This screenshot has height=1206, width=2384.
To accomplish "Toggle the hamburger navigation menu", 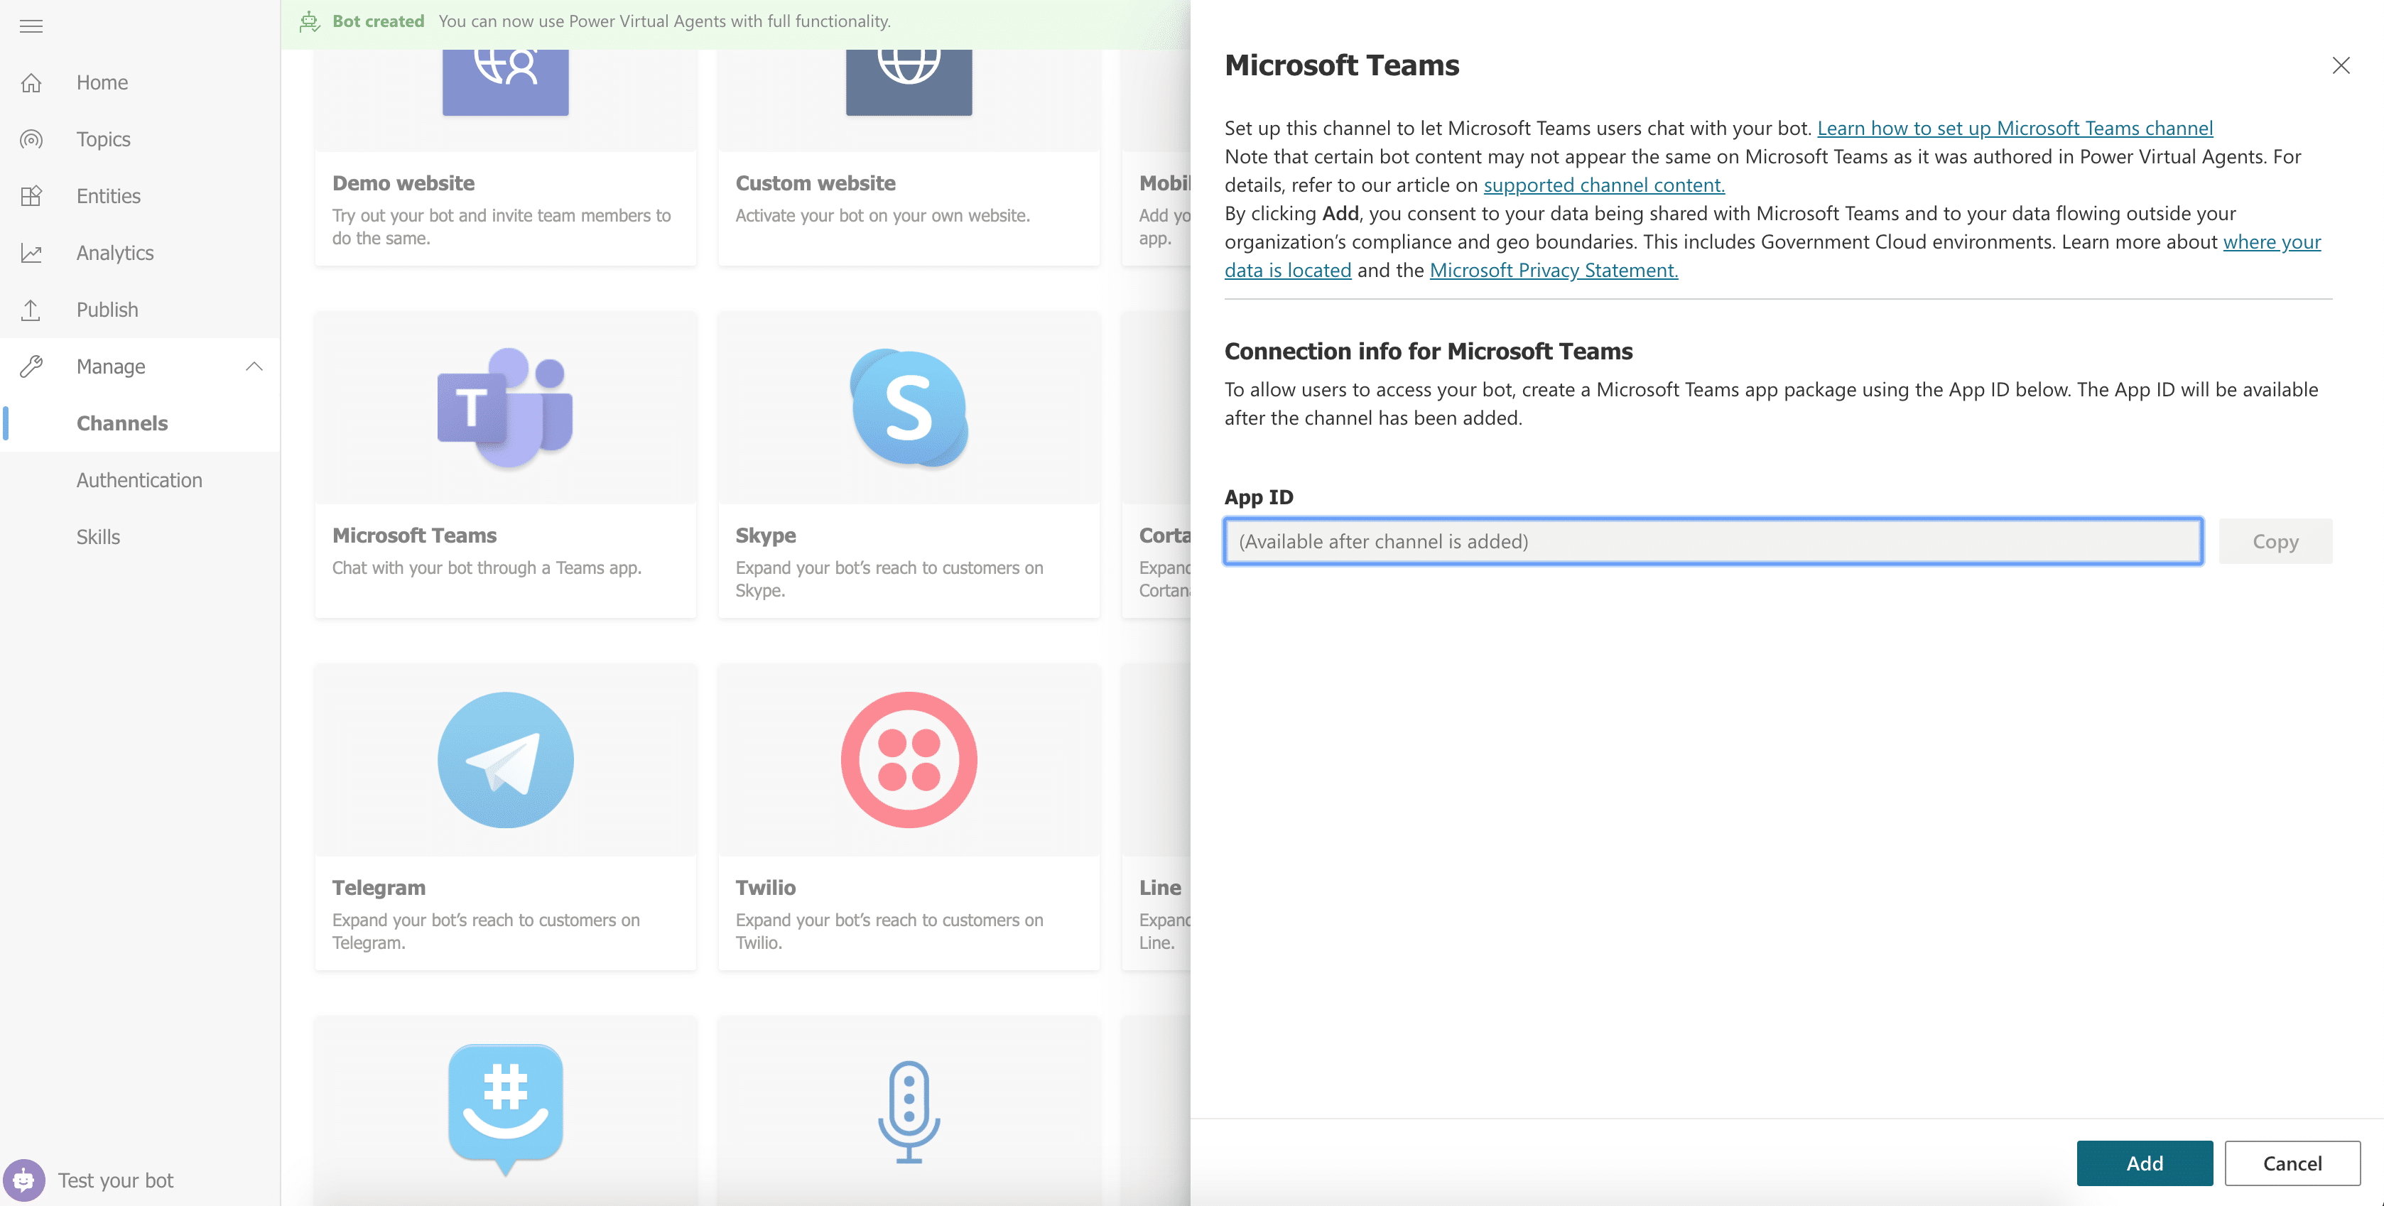I will (31, 26).
